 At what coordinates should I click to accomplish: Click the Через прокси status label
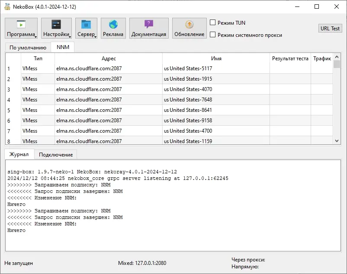click(248, 260)
